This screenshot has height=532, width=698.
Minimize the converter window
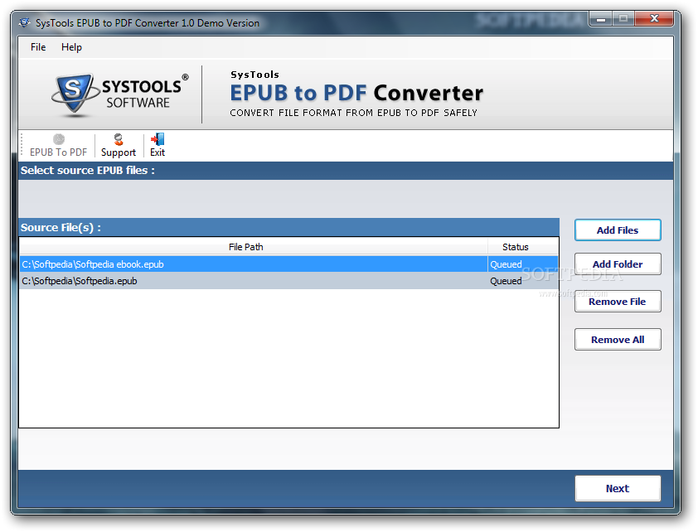pyautogui.click(x=601, y=19)
